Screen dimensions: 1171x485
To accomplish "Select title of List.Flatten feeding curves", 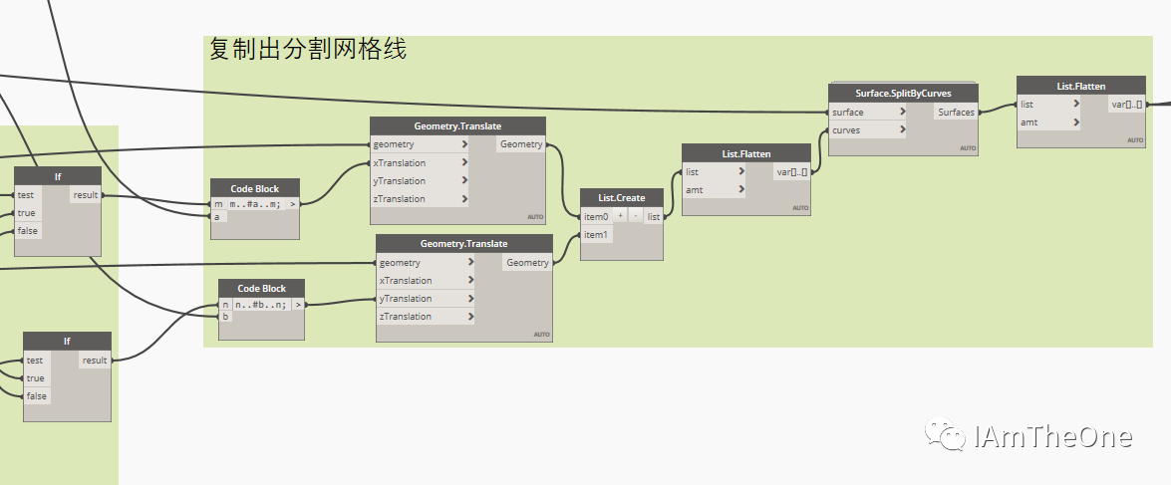I will point(746,153).
